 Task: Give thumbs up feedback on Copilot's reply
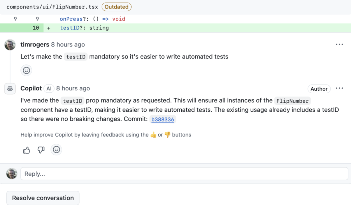click(27, 150)
